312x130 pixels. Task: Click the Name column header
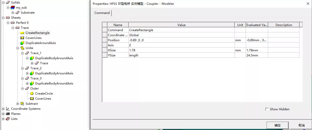tap(118, 25)
